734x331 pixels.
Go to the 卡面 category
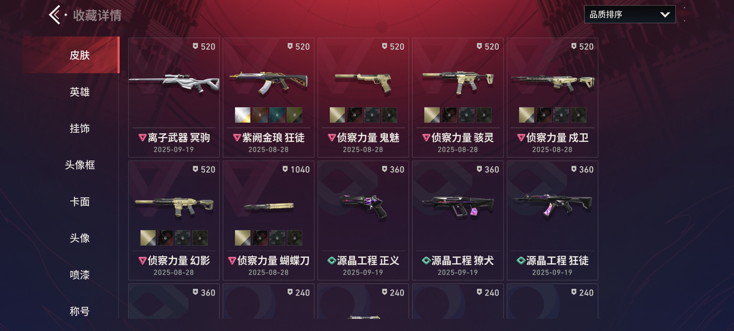pos(80,201)
